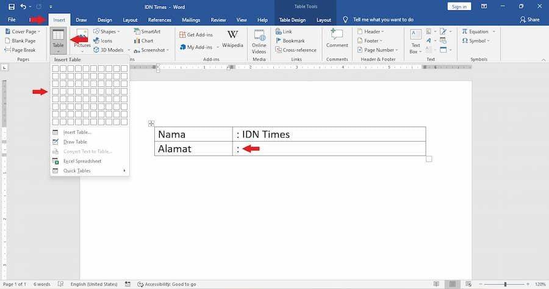Switch to Print Layout view
Screen dimensions: 549x289
[x=453, y=284]
